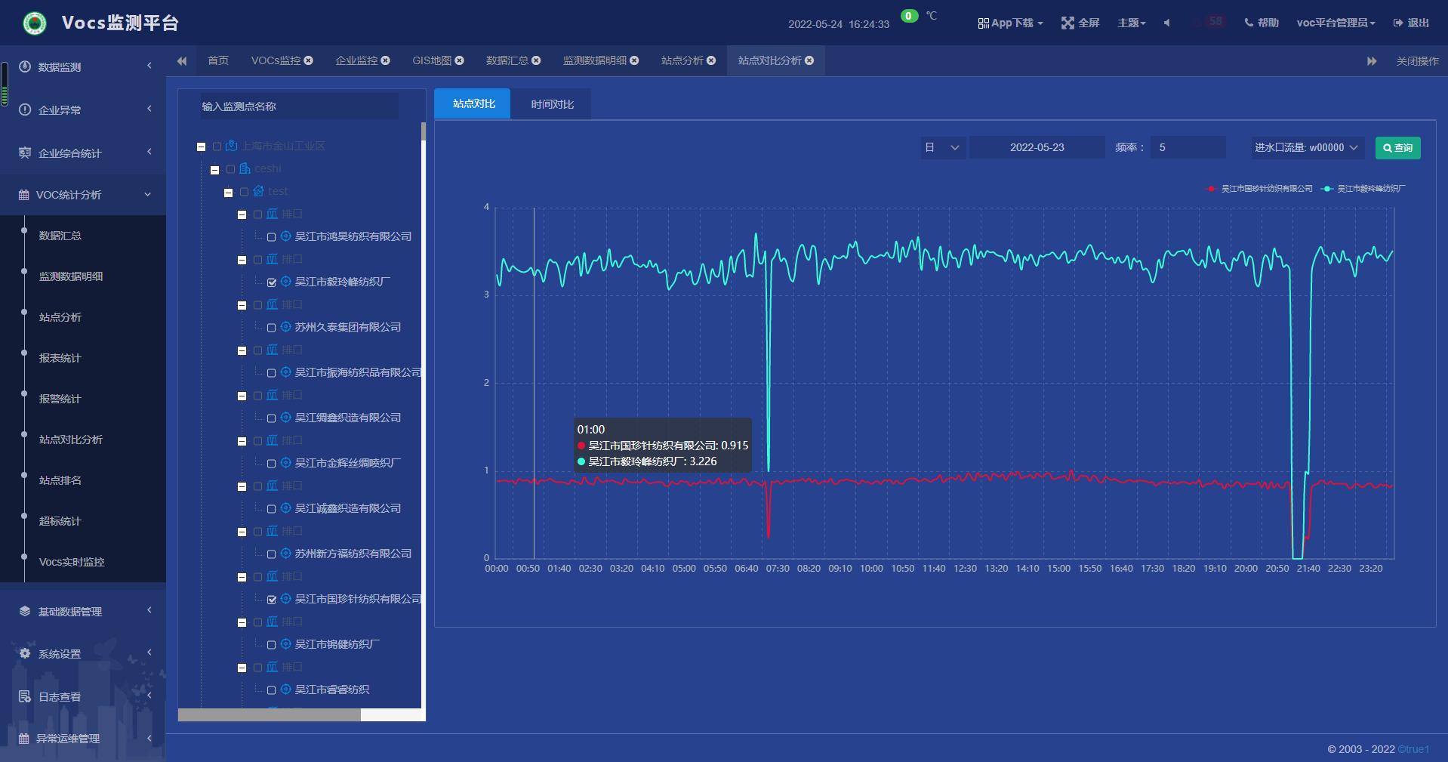Open the 进水口流量 w00000 dropdown
The width and height of the screenshot is (1448, 762).
point(1306,148)
